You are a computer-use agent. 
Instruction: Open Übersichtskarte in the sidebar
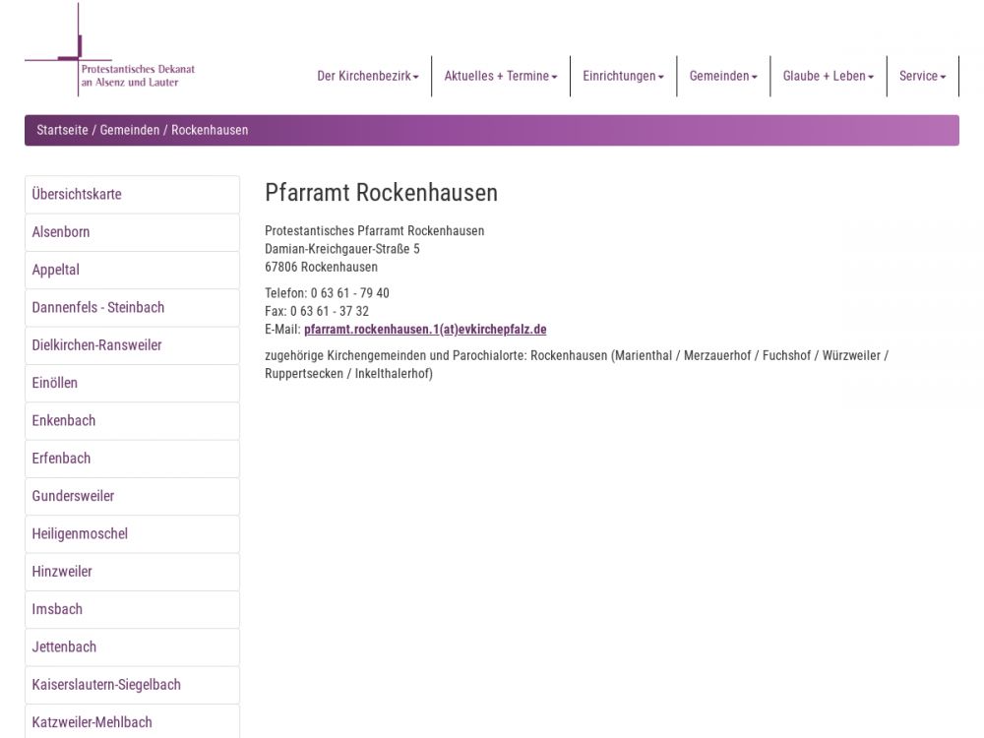click(x=77, y=195)
